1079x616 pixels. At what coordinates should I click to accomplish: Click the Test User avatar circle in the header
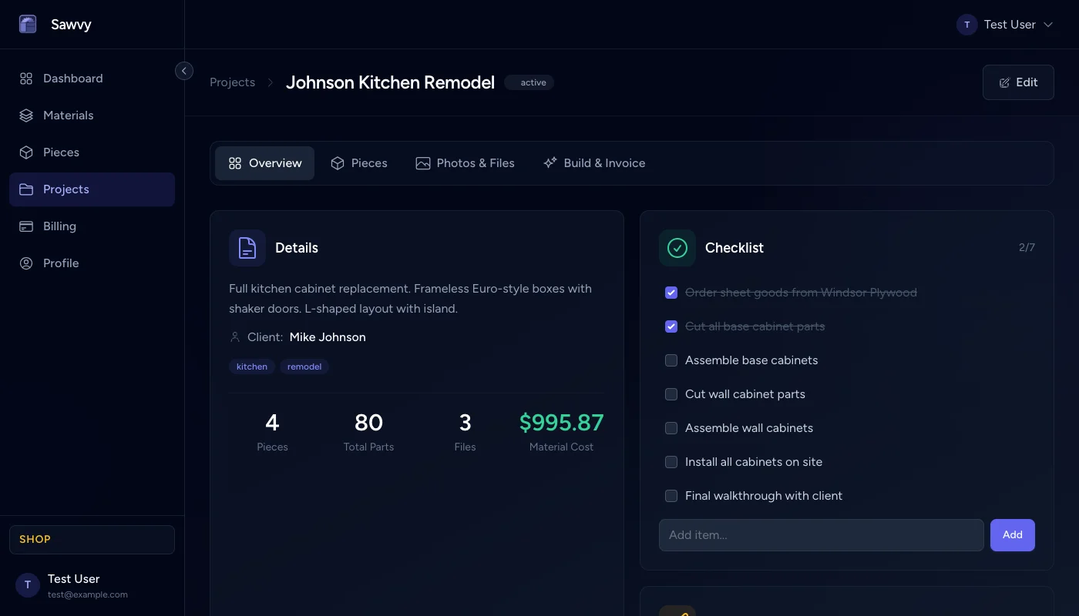(967, 24)
